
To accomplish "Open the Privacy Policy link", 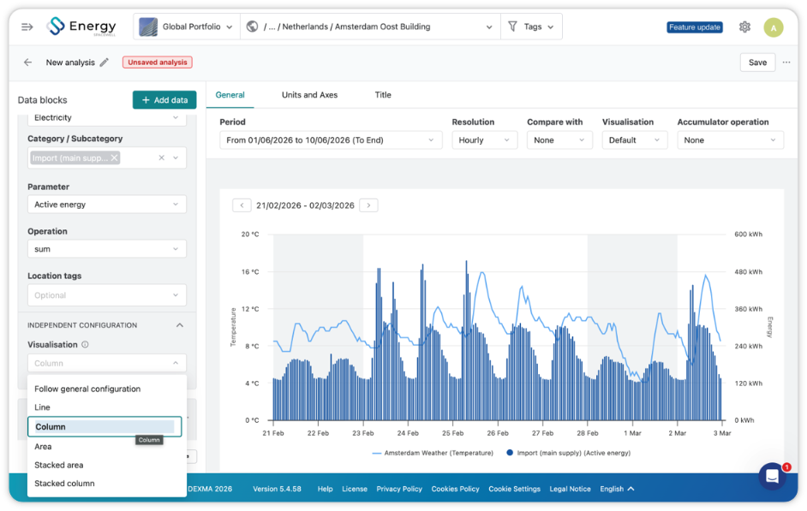I will click(x=399, y=489).
